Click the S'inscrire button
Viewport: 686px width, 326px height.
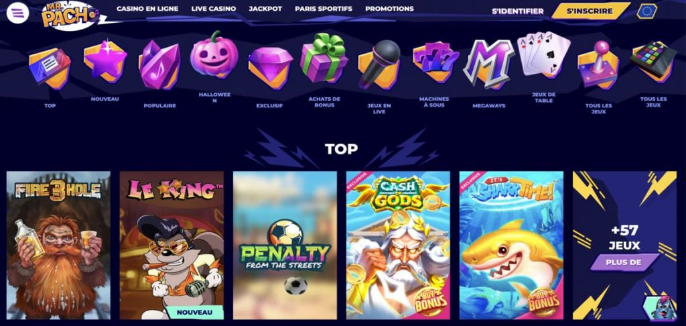coord(590,11)
